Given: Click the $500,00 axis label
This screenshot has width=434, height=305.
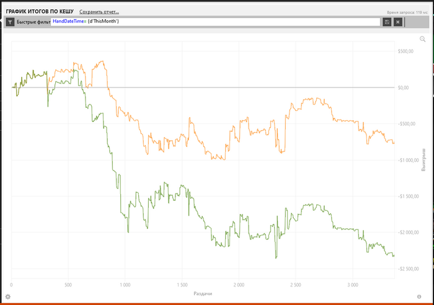Looking at the screenshot, I should tap(405, 51).
